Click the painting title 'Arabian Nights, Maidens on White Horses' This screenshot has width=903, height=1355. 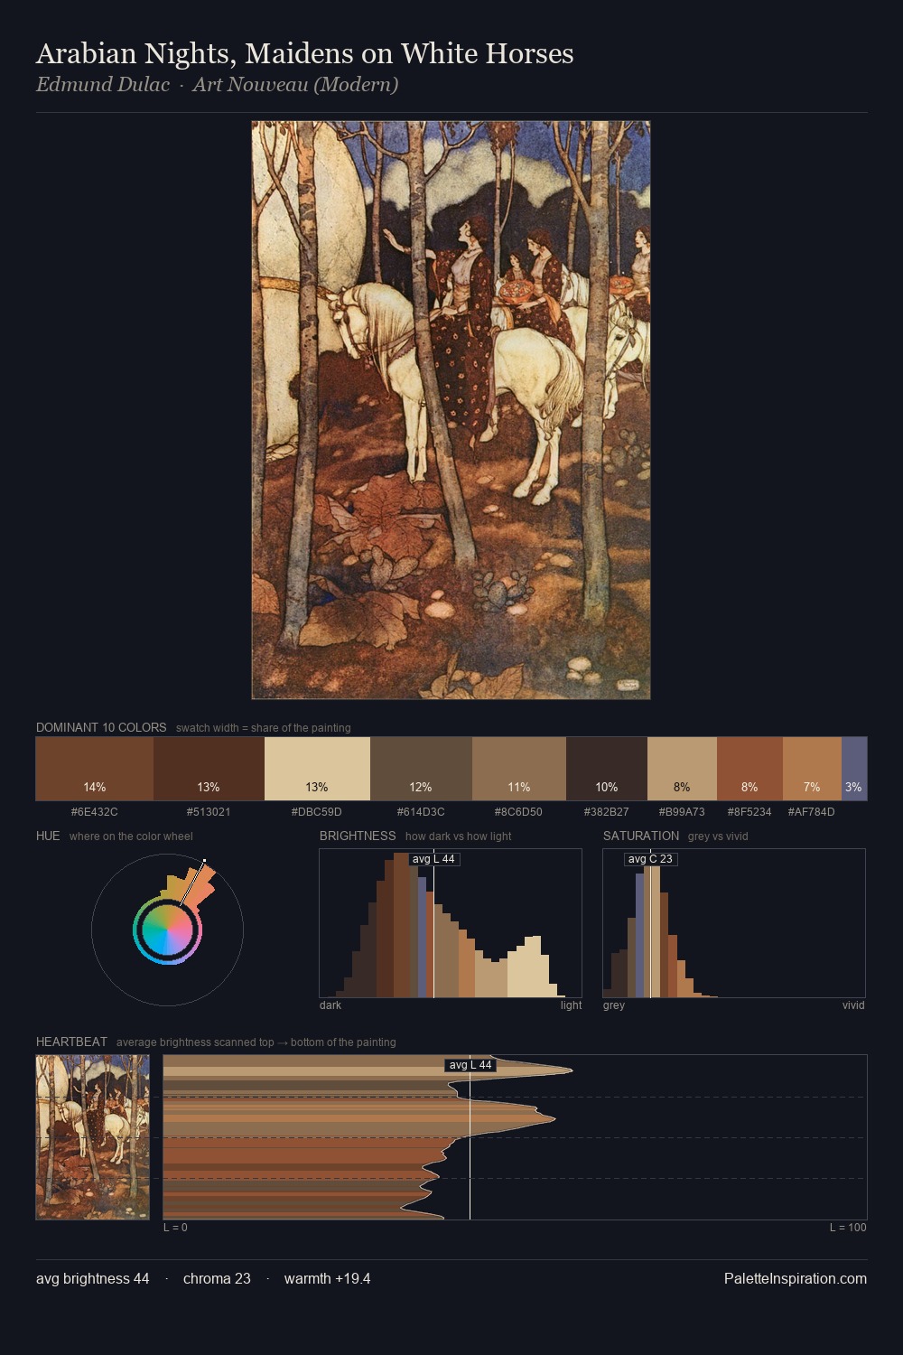click(x=305, y=53)
